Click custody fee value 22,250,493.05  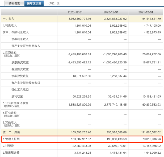coord(82,146)
